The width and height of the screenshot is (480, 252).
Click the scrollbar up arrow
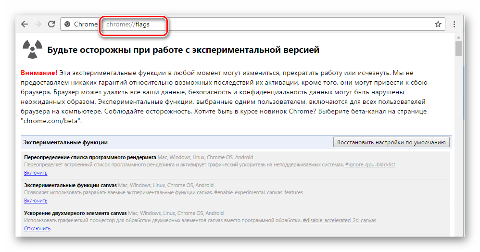(458, 38)
